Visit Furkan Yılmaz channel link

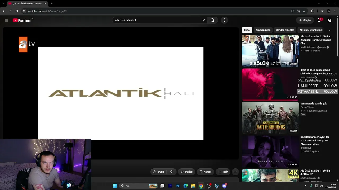point(307,107)
